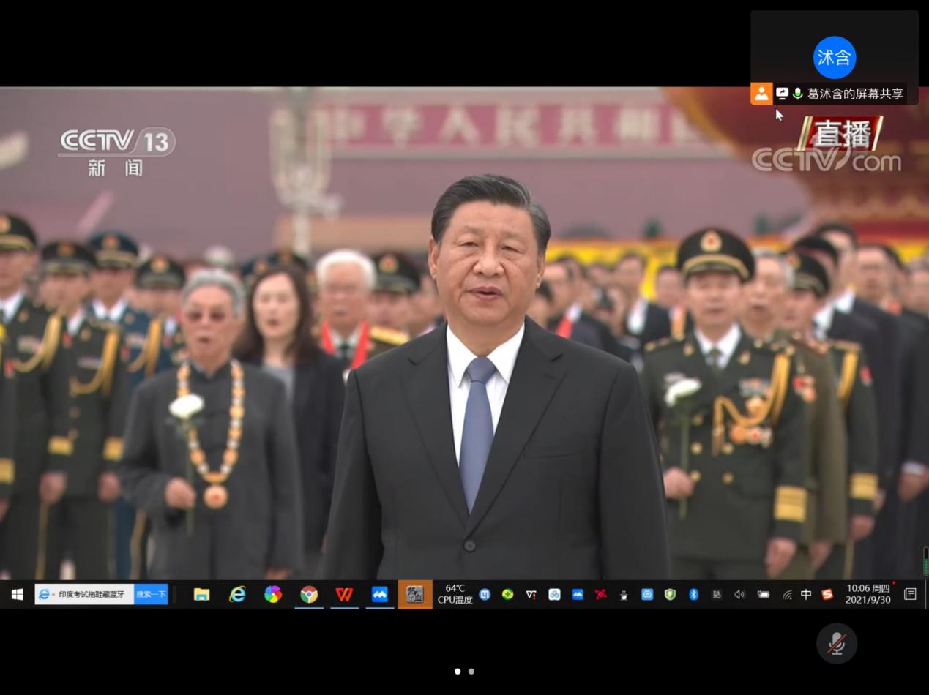
Task: Open the taskbar clock showing 10:06
Action: [868, 594]
